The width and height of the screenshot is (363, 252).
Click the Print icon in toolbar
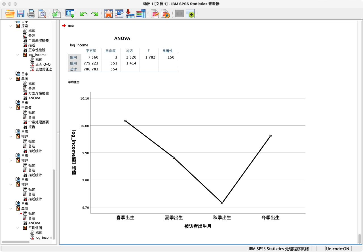31,14
